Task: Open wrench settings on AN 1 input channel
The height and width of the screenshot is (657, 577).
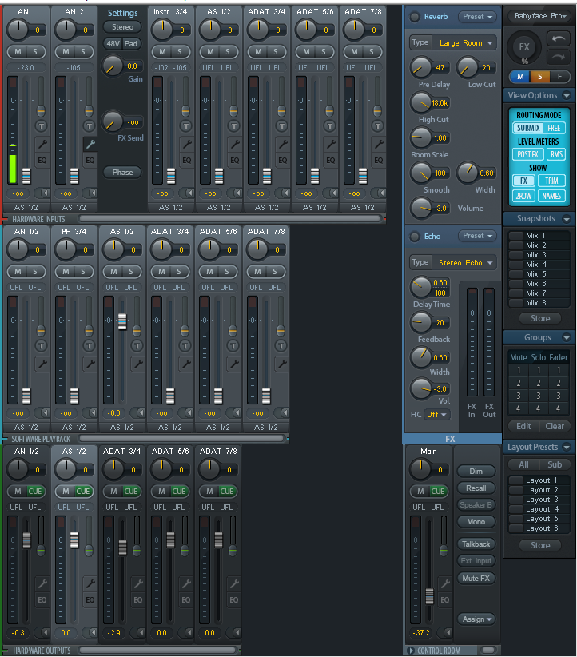Action: tap(42, 144)
